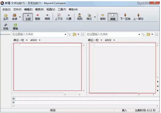Expand the left folder icon dropdown arrow
The image size is (161, 113).
pyautogui.click(x=78, y=34)
